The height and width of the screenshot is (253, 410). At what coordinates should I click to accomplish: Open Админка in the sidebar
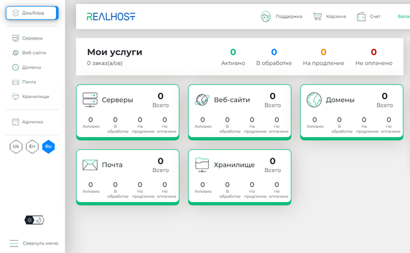coord(32,122)
